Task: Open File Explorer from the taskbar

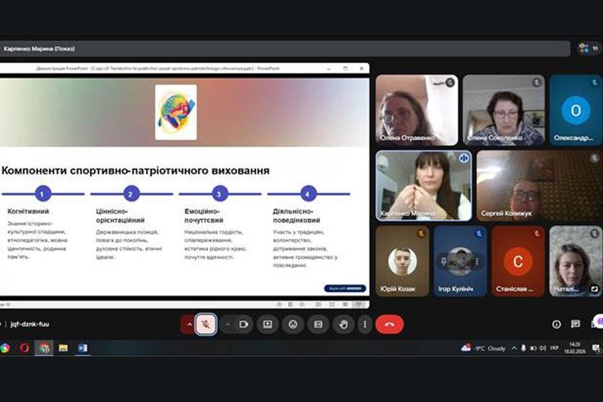Action: [63, 348]
